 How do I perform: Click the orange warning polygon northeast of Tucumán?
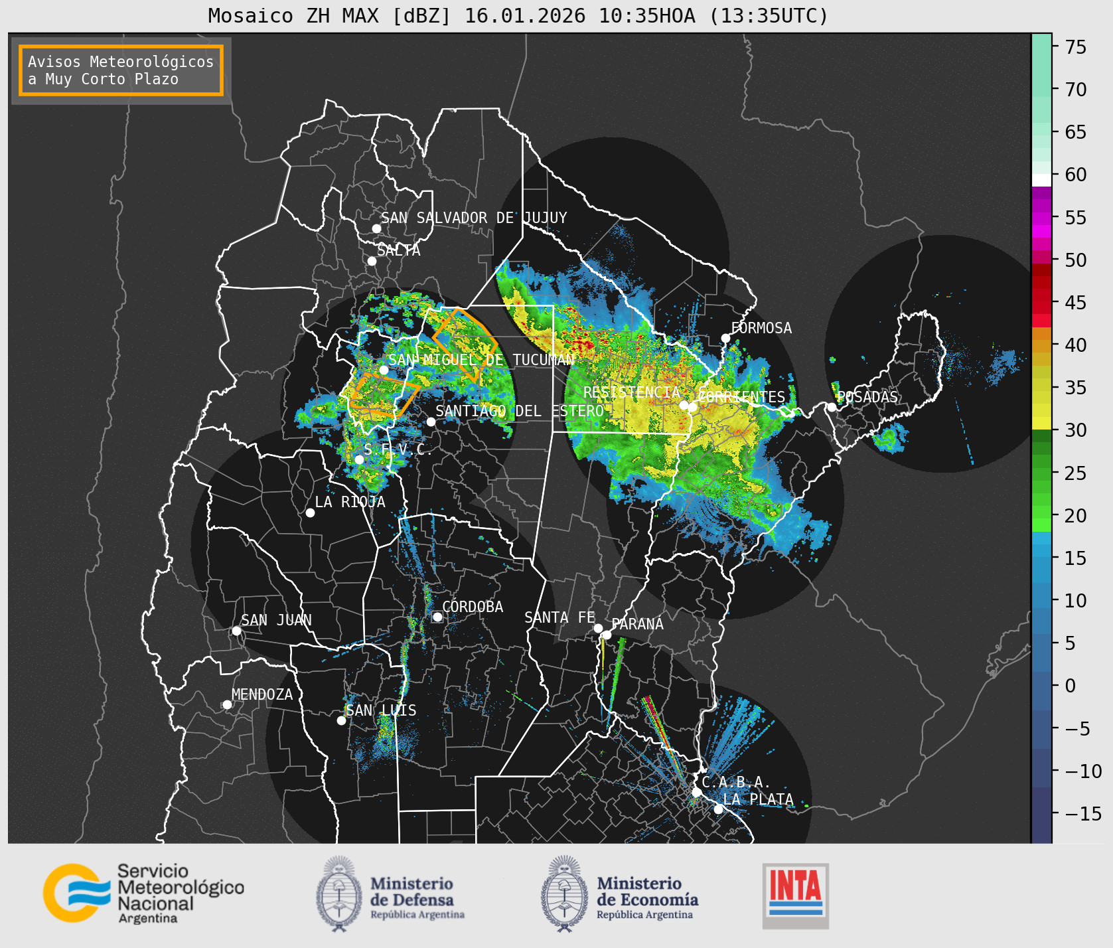pos(465,344)
